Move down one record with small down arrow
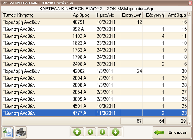This screenshot has width=193, height=140. click(102, 132)
